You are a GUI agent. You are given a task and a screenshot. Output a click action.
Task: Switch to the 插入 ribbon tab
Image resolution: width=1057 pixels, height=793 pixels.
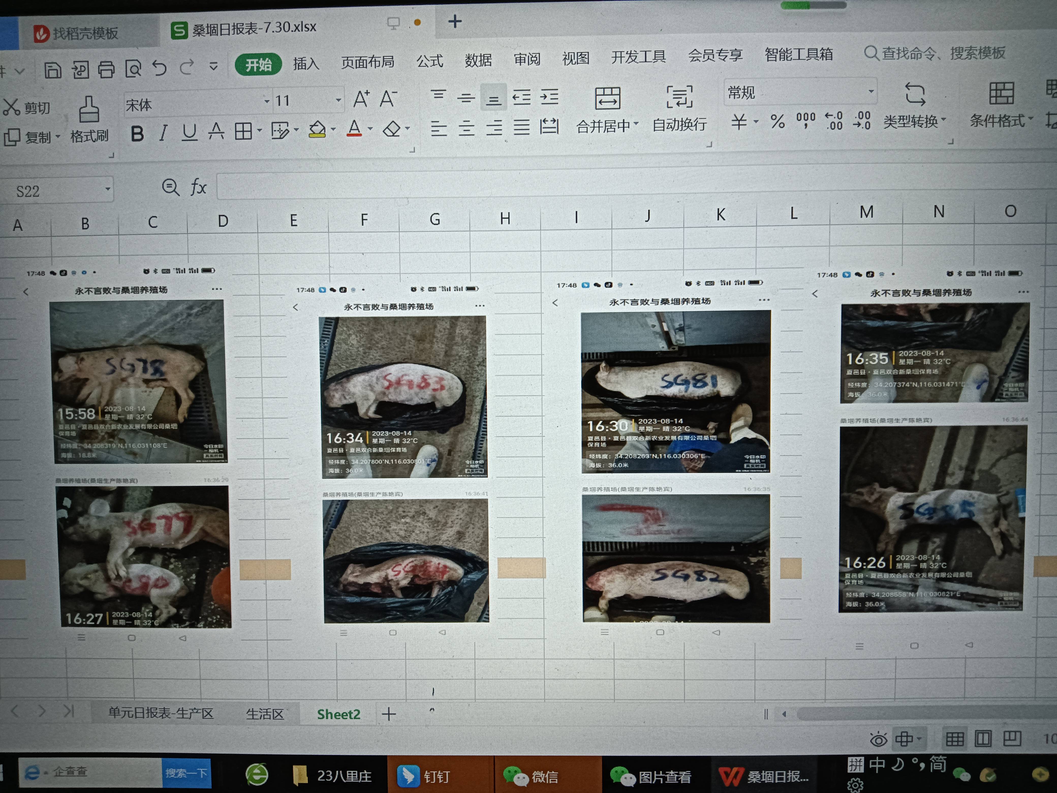tap(306, 63)
